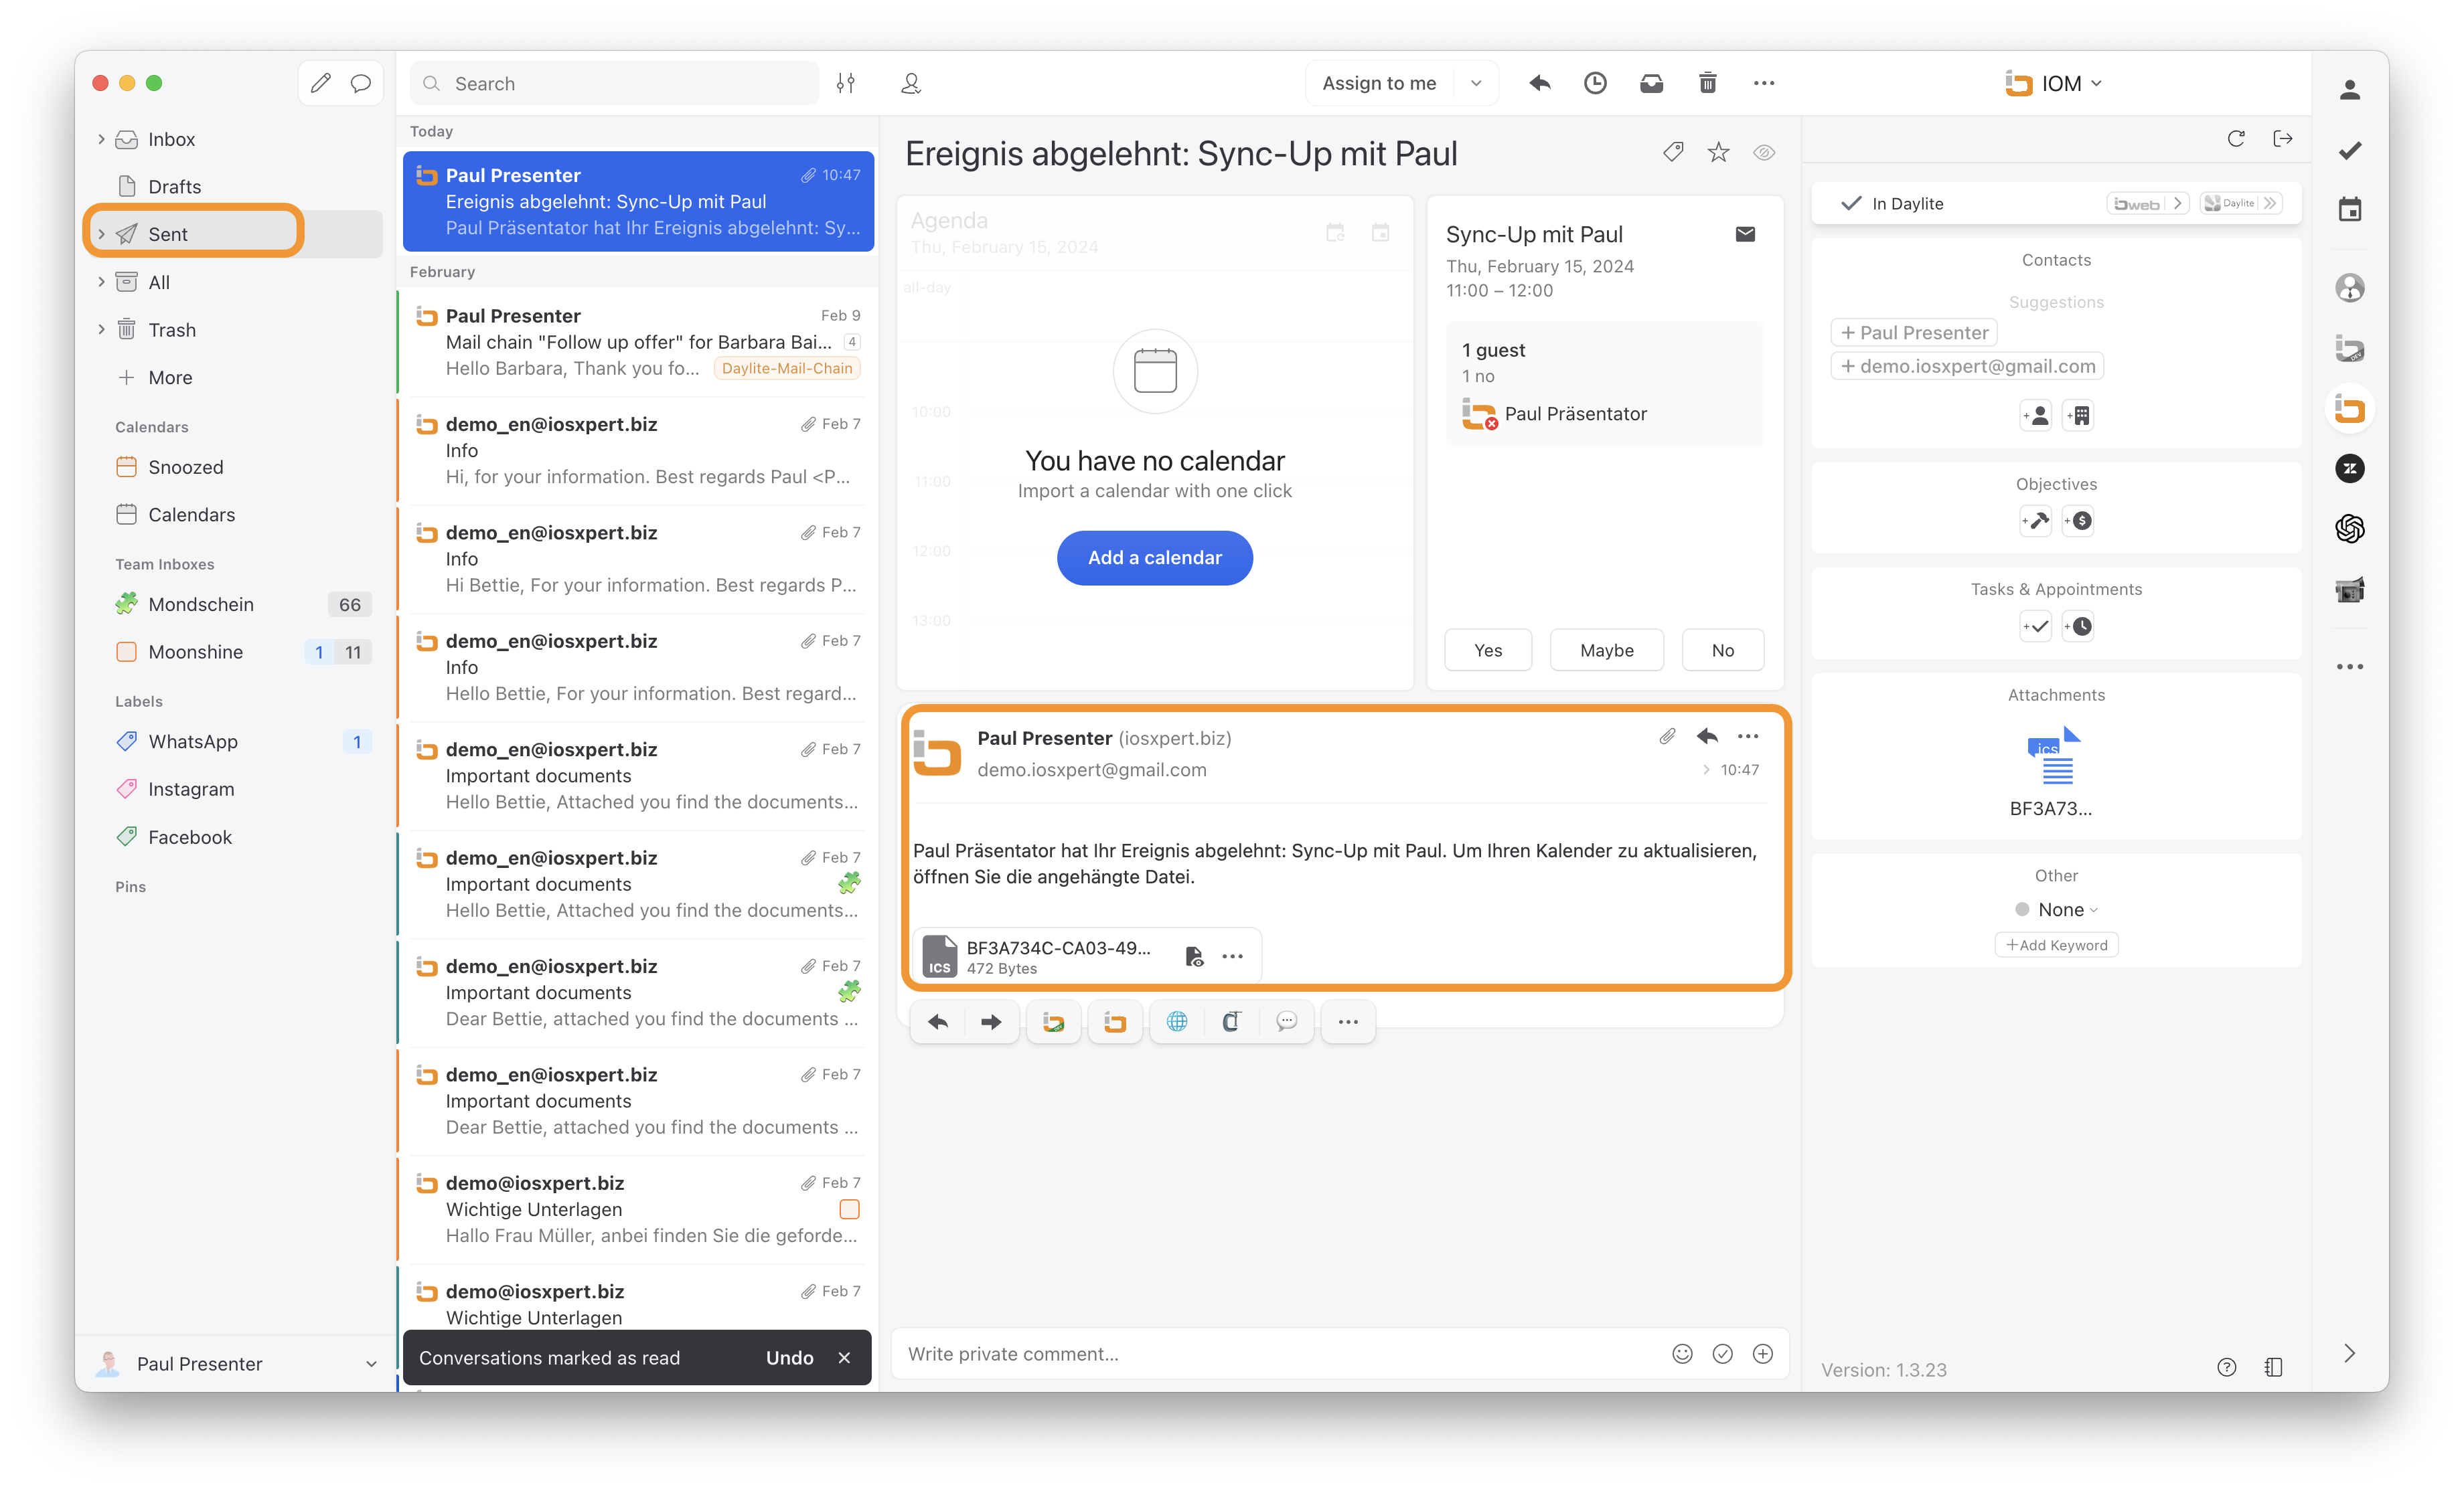Open the calendar icon in right rail

tap(2350, 209)
